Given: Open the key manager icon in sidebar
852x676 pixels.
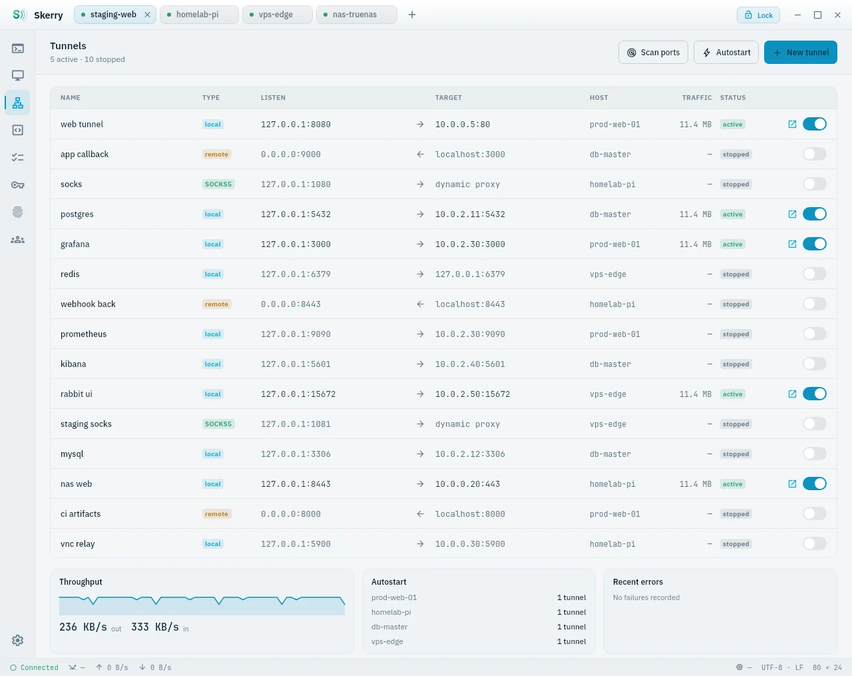Looking at the screenshot, I should [x=18, y=184].
